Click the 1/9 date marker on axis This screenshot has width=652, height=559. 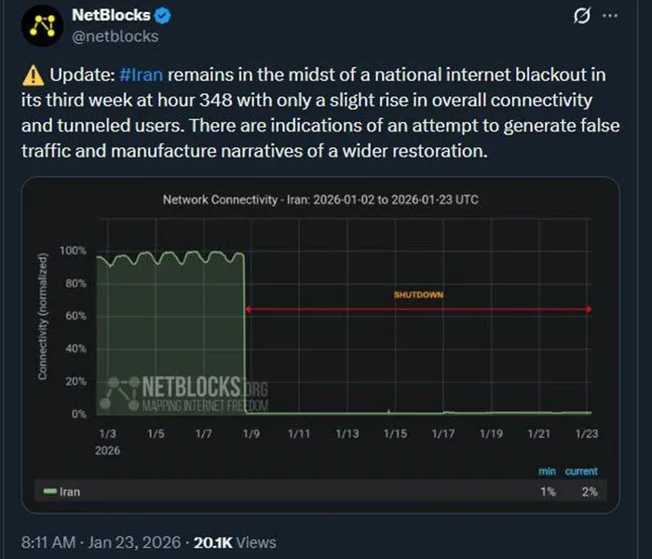point(250,434)
